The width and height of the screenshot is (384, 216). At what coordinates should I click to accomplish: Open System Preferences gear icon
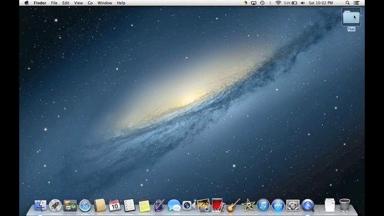[x=293, y=205]
